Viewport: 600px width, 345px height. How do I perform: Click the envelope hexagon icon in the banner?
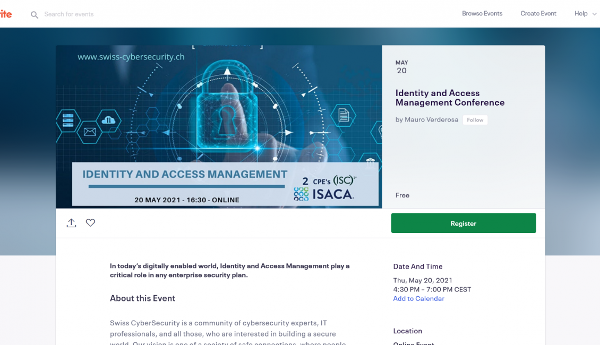(90, 132)
